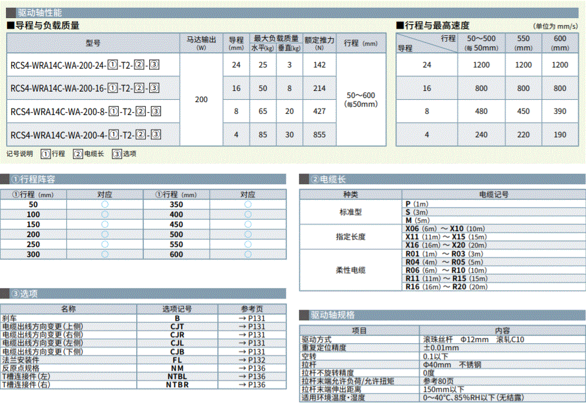The height and width of the screenshot is (403, 586).
Task: Click cable range X06 ~ X10
Action: [x=445, y=229]
